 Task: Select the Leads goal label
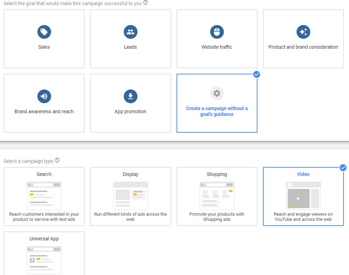pyautogui.click(x=130, y=47)
